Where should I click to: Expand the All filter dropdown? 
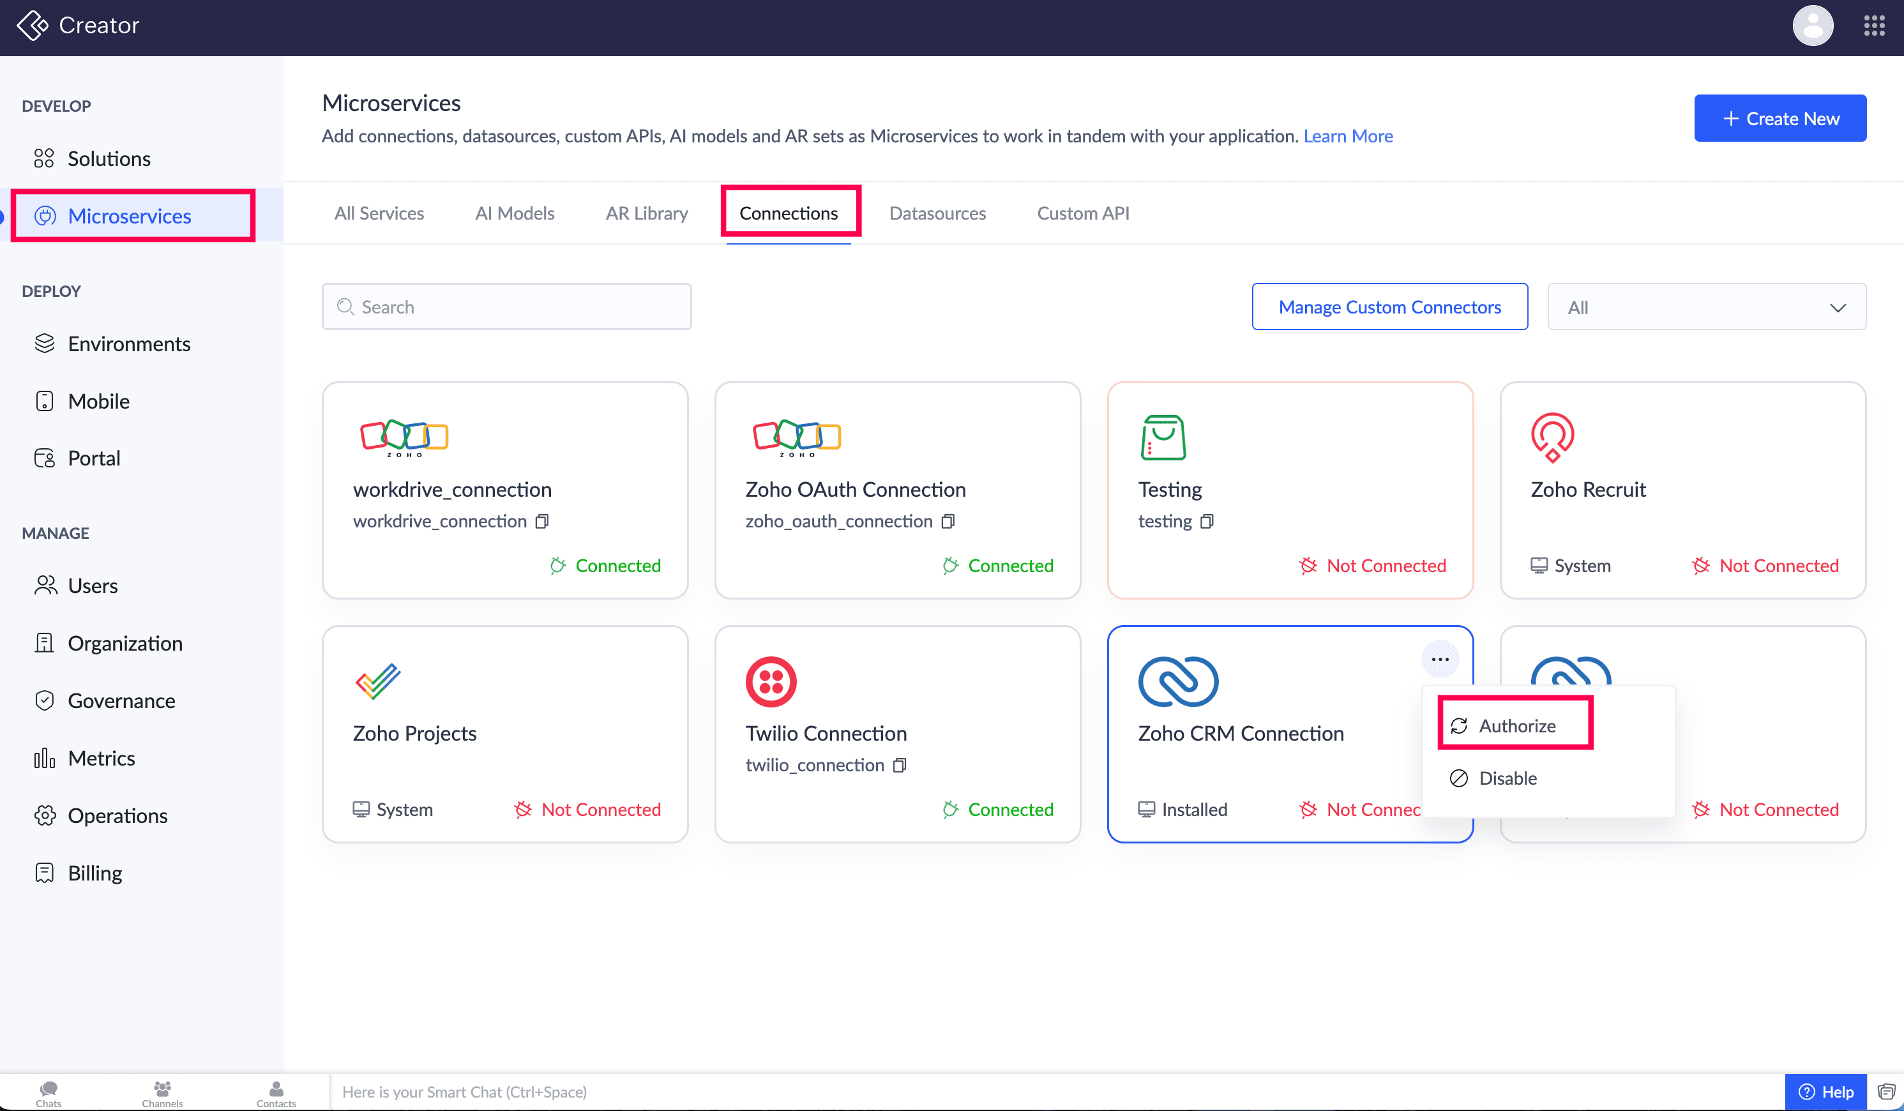(1706, 308)
